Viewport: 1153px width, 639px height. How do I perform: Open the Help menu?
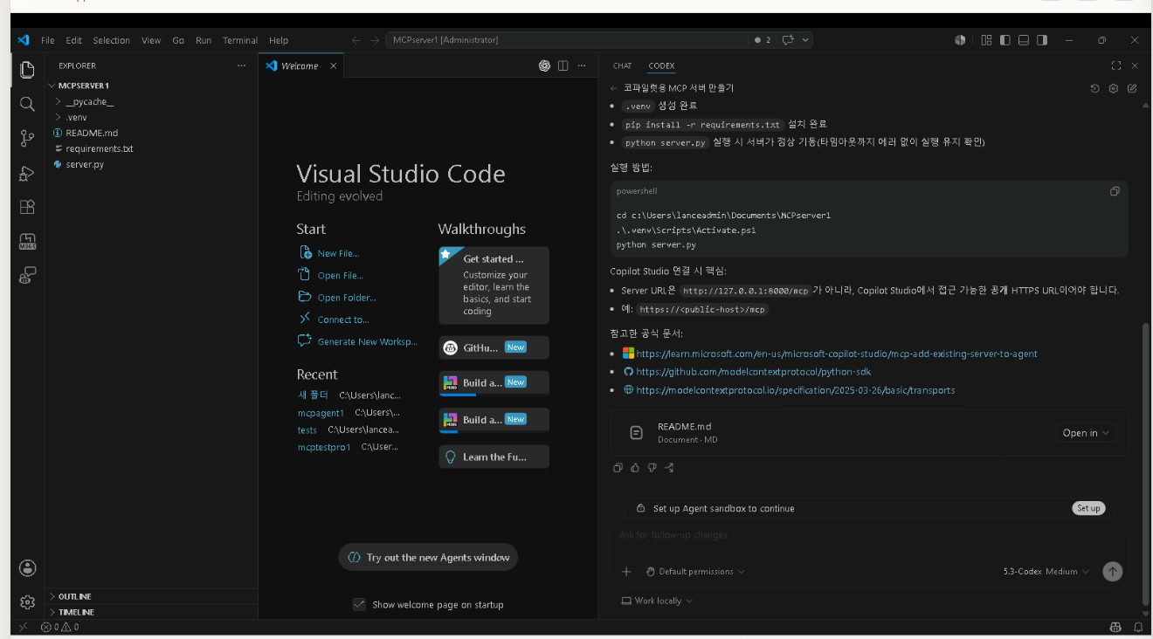pyautogui.click(x=279, y=40)
